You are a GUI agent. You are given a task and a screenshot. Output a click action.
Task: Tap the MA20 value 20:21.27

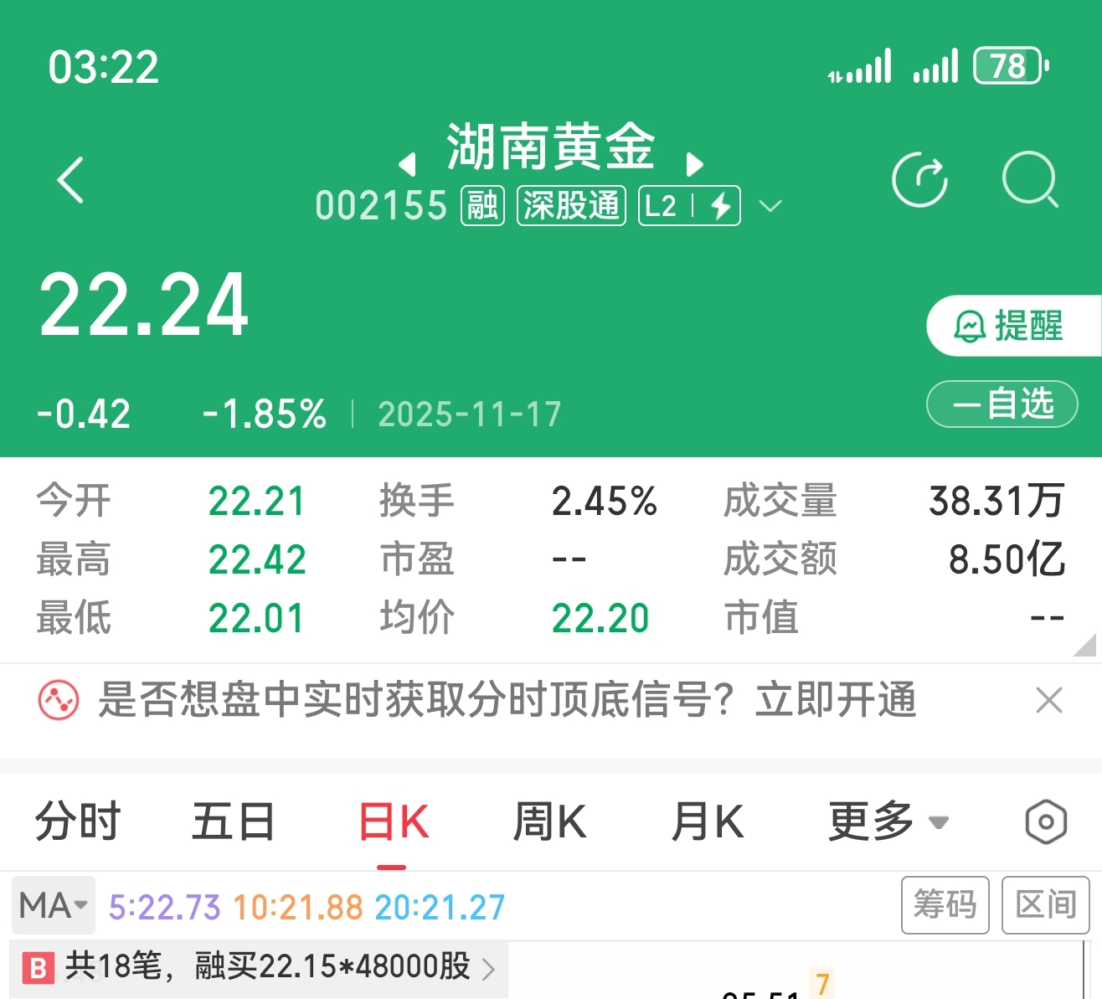pyautogui.click(x=440, y=907)
